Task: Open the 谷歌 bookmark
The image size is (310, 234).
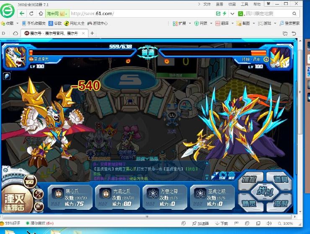Action: pos(55,23)
